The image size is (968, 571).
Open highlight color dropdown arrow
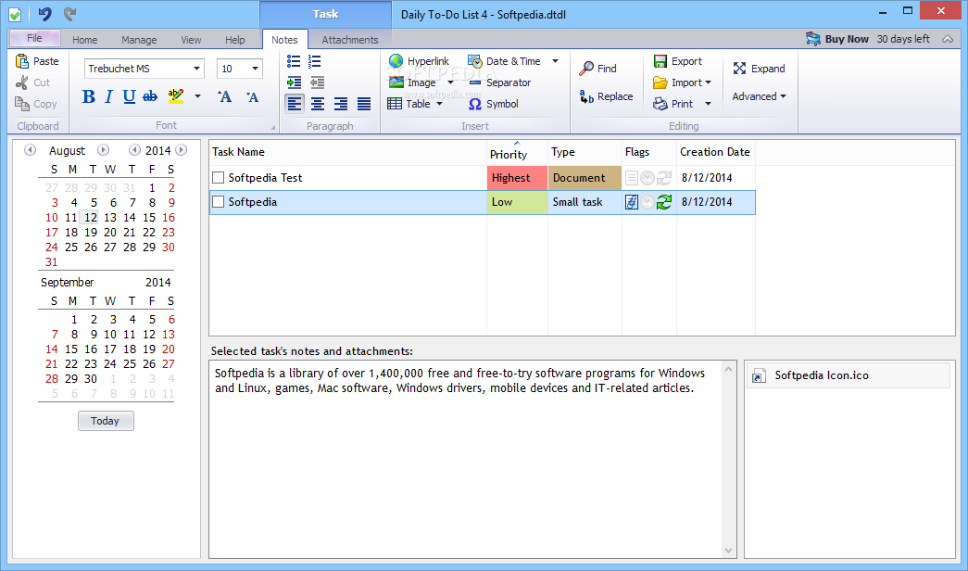tap(197, 96)
